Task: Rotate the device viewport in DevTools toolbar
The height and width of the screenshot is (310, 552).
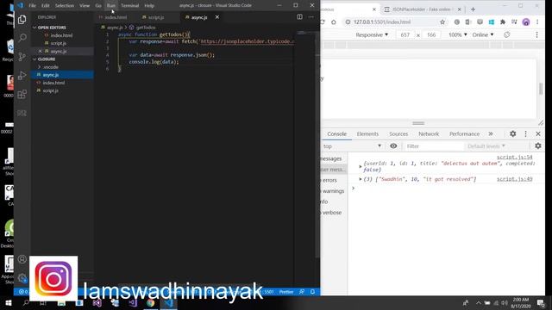Action: [506, 34]
